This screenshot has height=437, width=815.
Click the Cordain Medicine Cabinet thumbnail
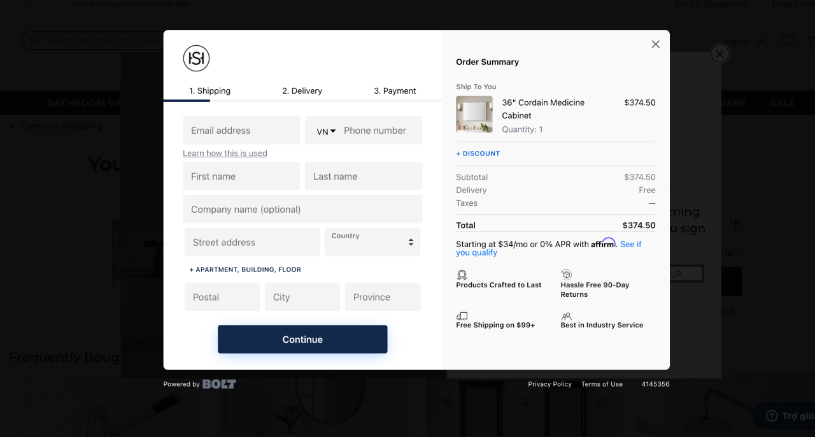coord(474,114)
